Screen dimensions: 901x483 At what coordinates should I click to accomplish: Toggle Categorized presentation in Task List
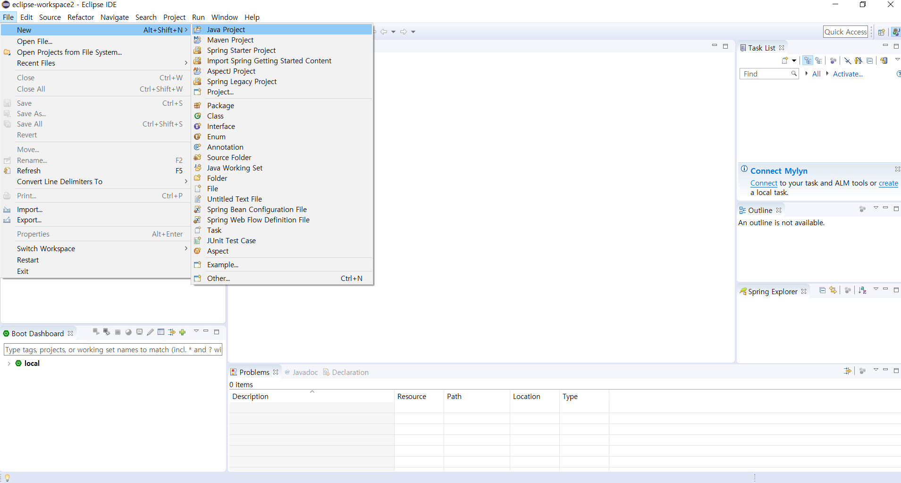click(x=808, y=60)
